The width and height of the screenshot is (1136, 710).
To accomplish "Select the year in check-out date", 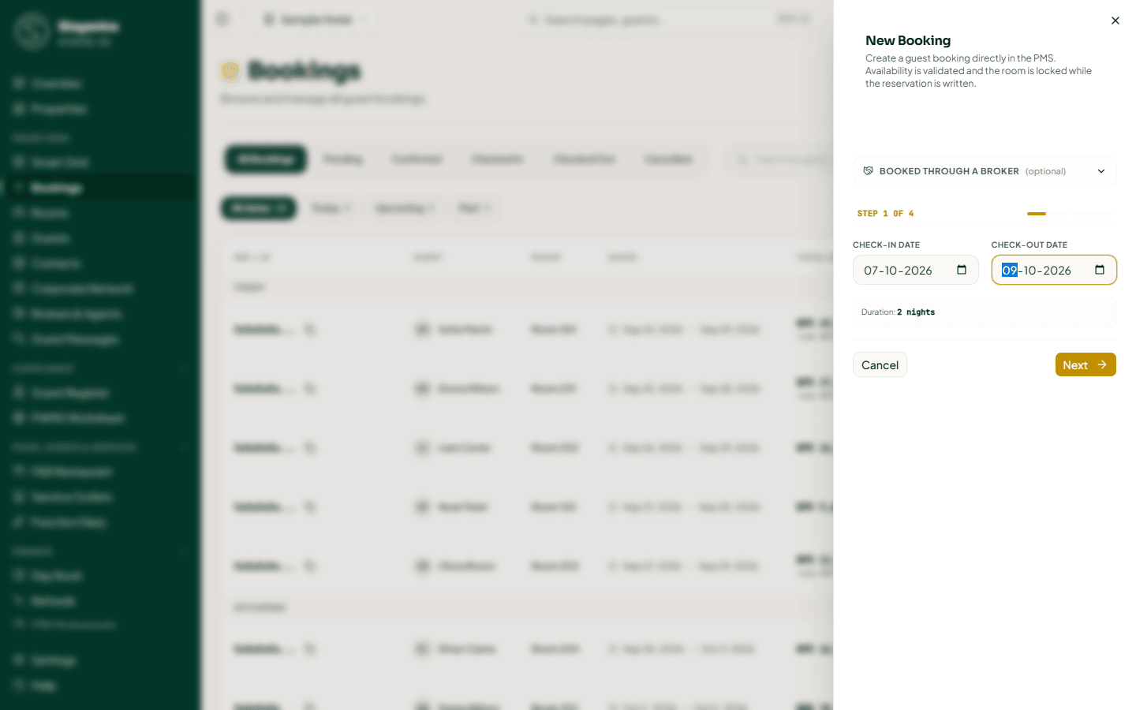I will pyautogui.click(x=1057, y=271).
